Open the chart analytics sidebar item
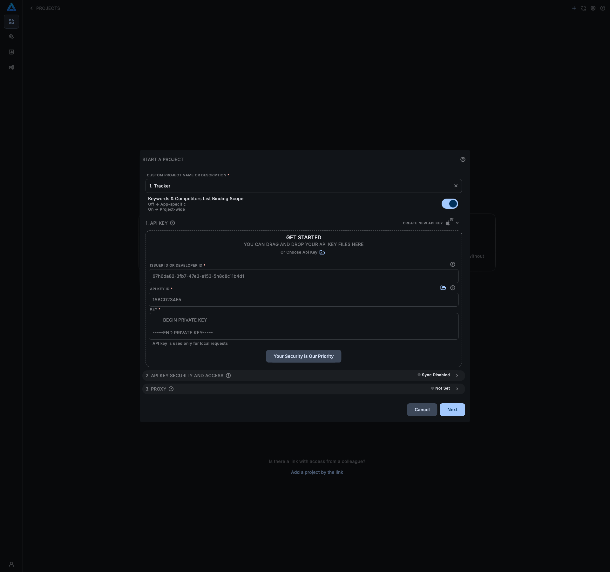The height and width of the screenshot is (572, 610). tap(11, 52)
